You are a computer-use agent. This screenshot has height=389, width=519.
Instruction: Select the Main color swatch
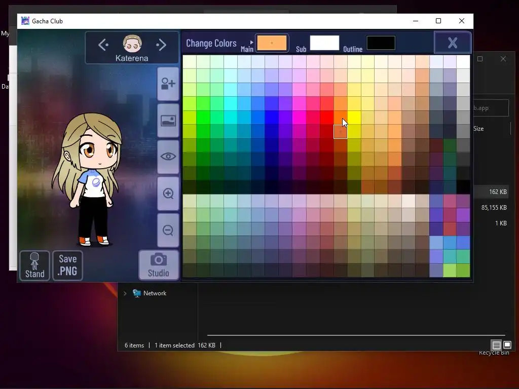pos(272,43)
